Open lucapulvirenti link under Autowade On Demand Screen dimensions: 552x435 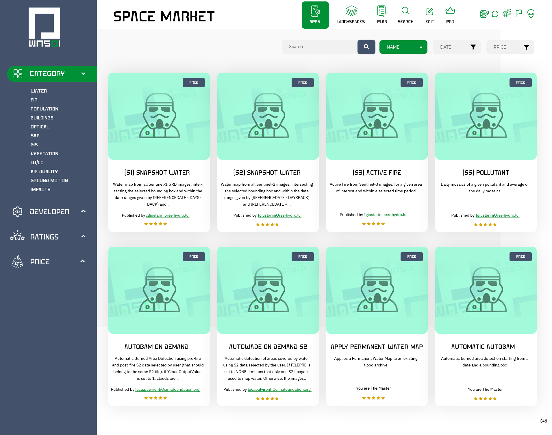pos(279,389)
